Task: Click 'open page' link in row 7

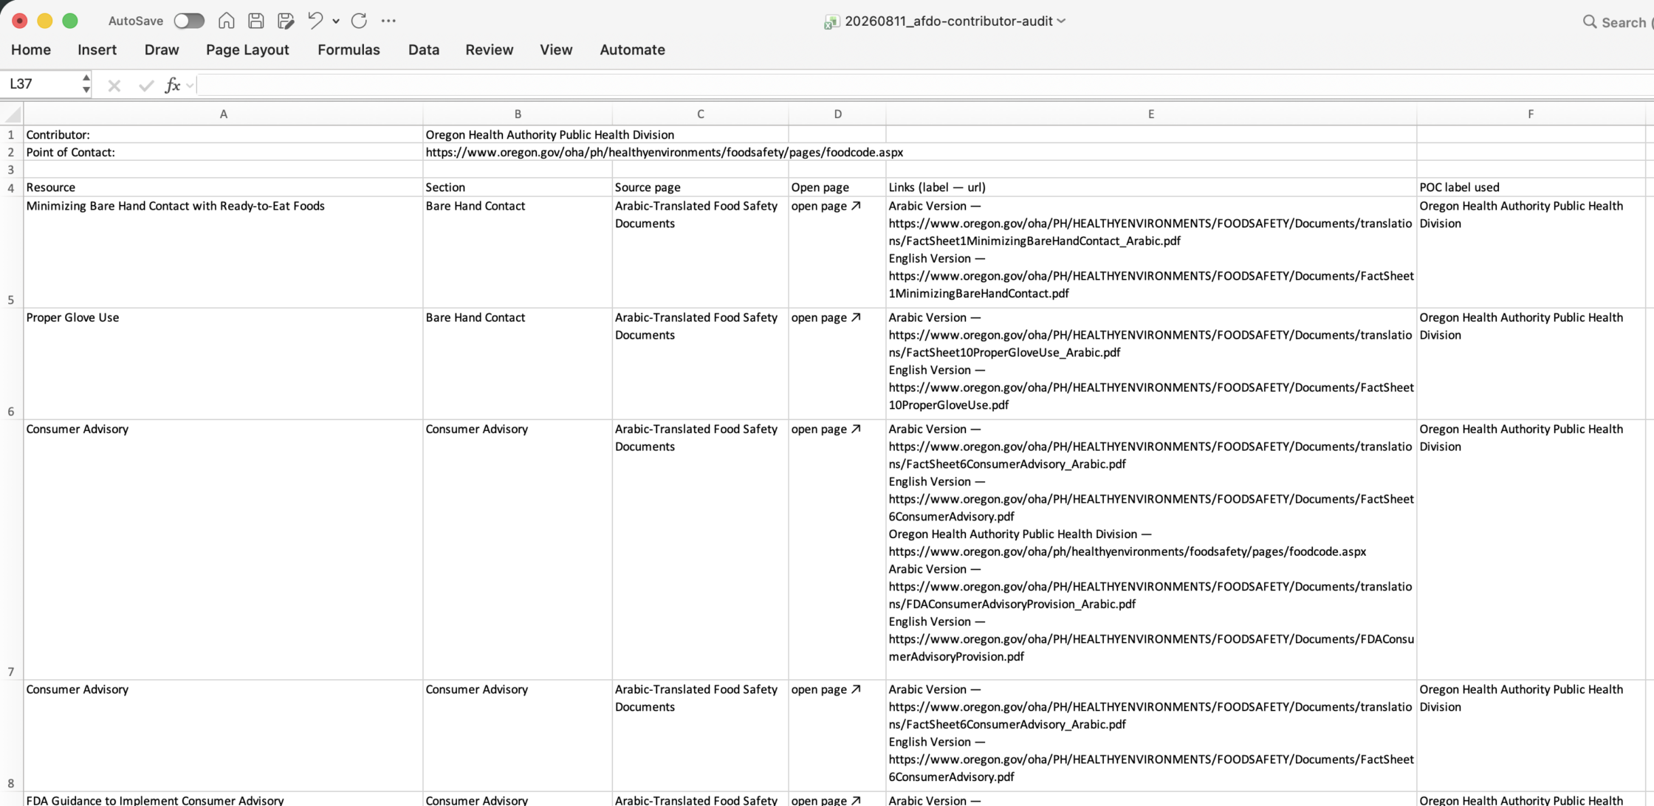Action: (826, 429)
